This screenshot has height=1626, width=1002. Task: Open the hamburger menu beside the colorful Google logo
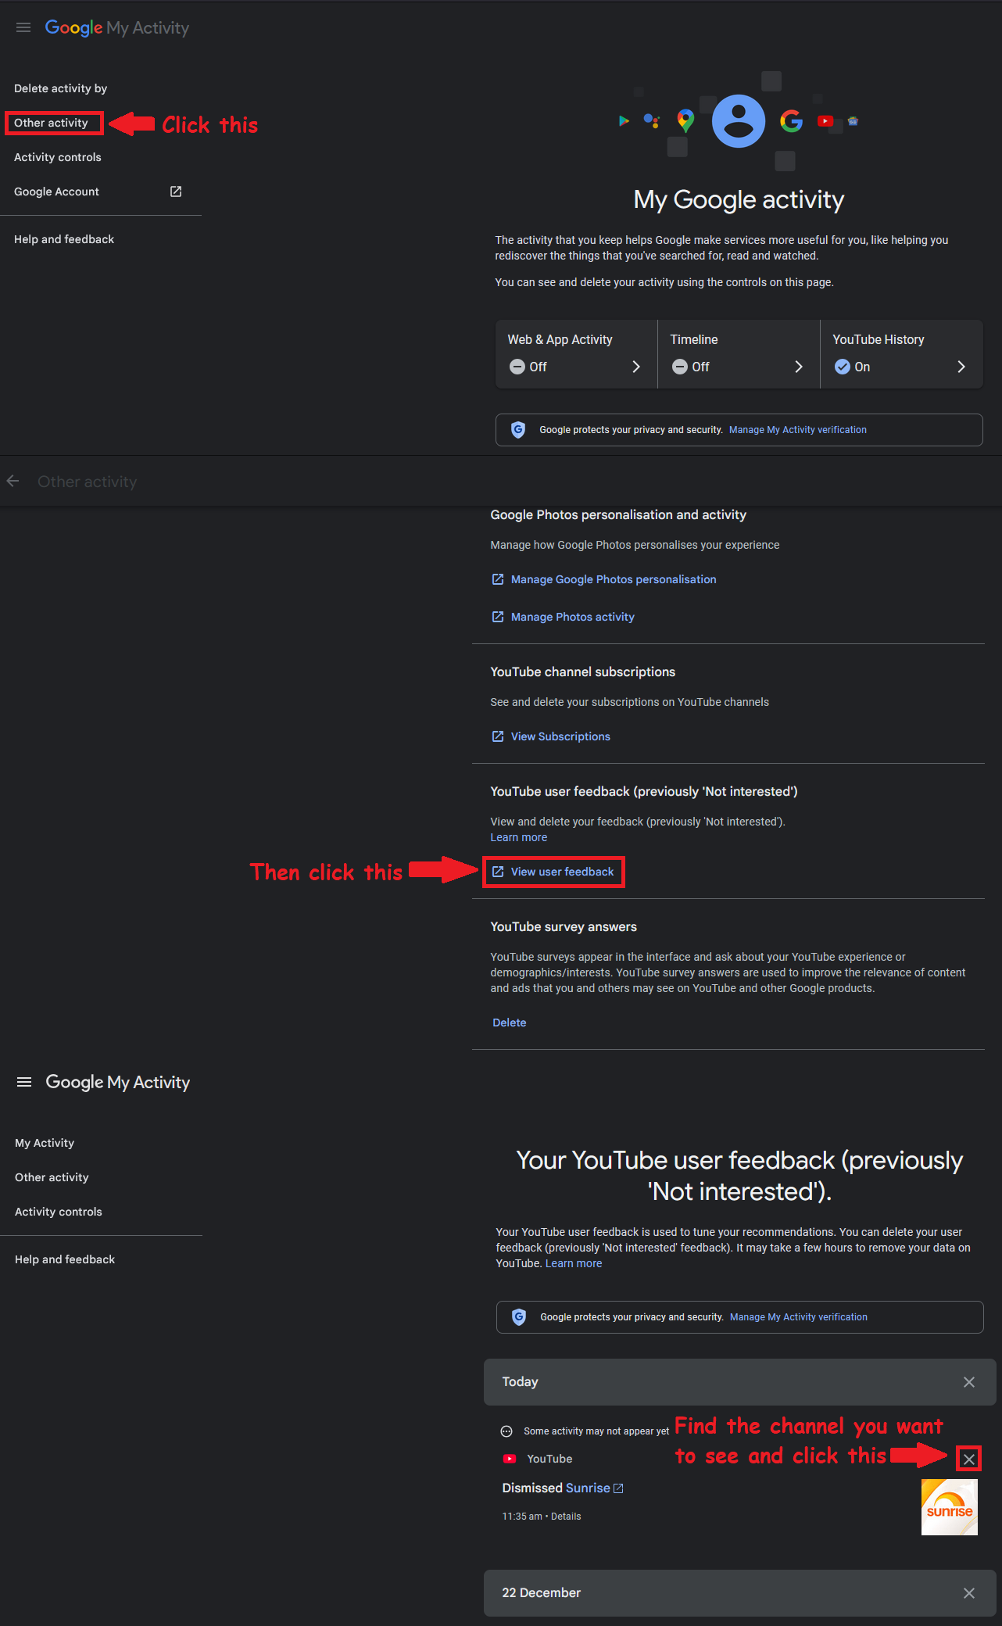click(x=23, y=28)
